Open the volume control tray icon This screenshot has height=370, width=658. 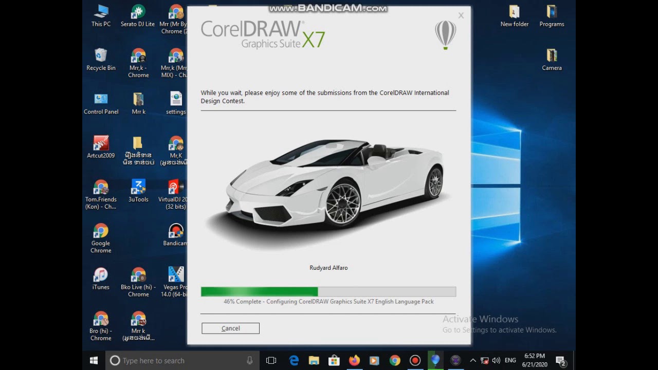496,361
